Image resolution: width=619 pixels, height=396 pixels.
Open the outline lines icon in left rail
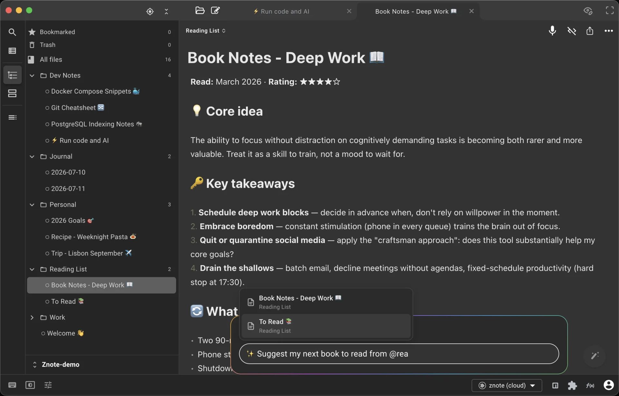[12, 117]
